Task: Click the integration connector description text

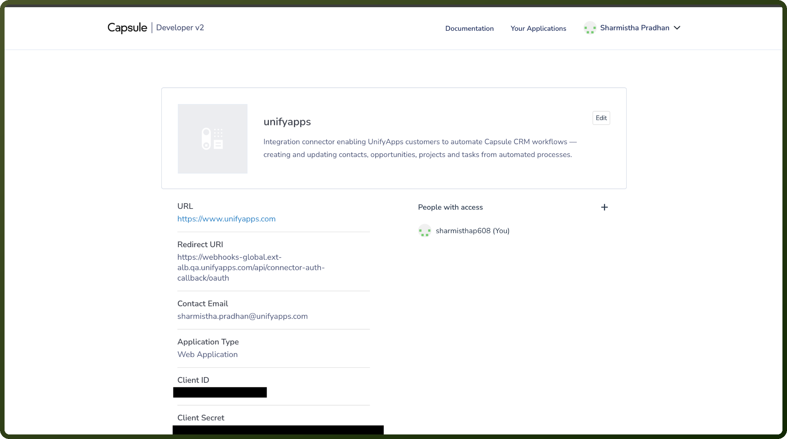Action: pos(420,148)
